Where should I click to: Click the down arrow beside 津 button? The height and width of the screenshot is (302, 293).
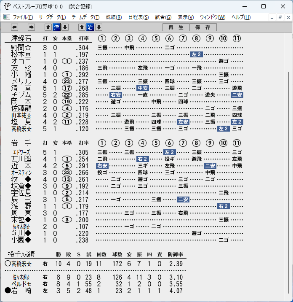(x=65, y=27)
